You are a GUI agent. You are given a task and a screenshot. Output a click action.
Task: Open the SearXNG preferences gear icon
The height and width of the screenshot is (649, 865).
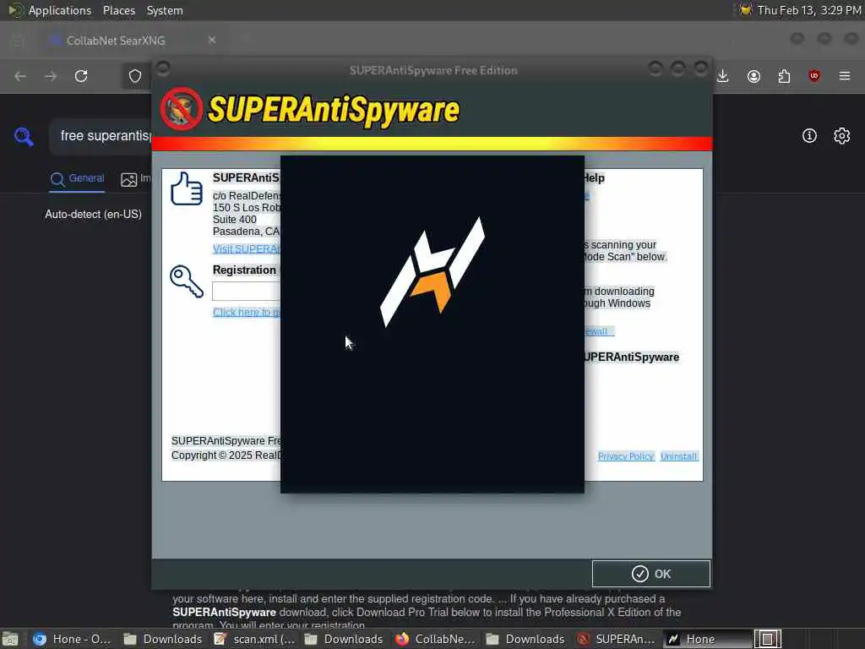click(842, 136)
